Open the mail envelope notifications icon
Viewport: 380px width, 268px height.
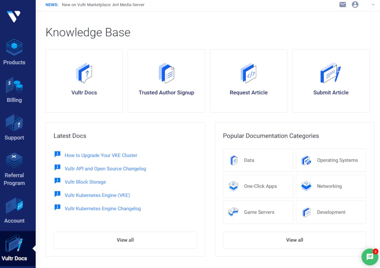coord(342,5)
